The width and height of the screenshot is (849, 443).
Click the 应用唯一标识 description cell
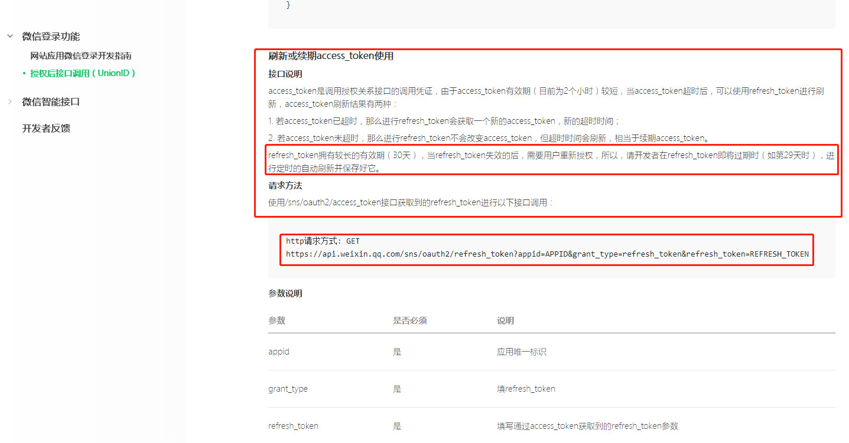[x=522, y=352]
